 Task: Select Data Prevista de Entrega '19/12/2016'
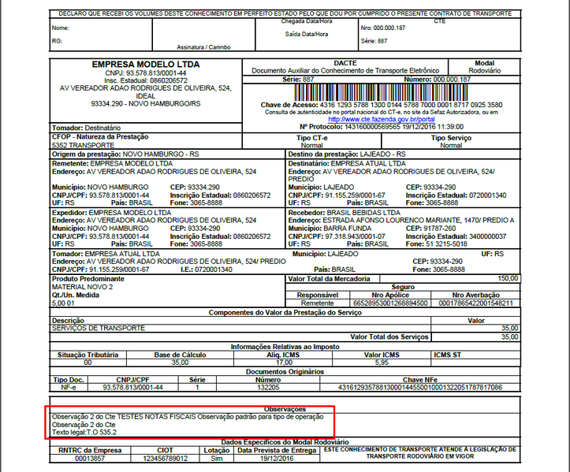coord(277,459)
